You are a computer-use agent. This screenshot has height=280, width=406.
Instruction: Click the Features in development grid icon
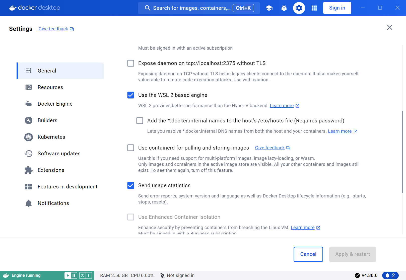click(29, 186)
